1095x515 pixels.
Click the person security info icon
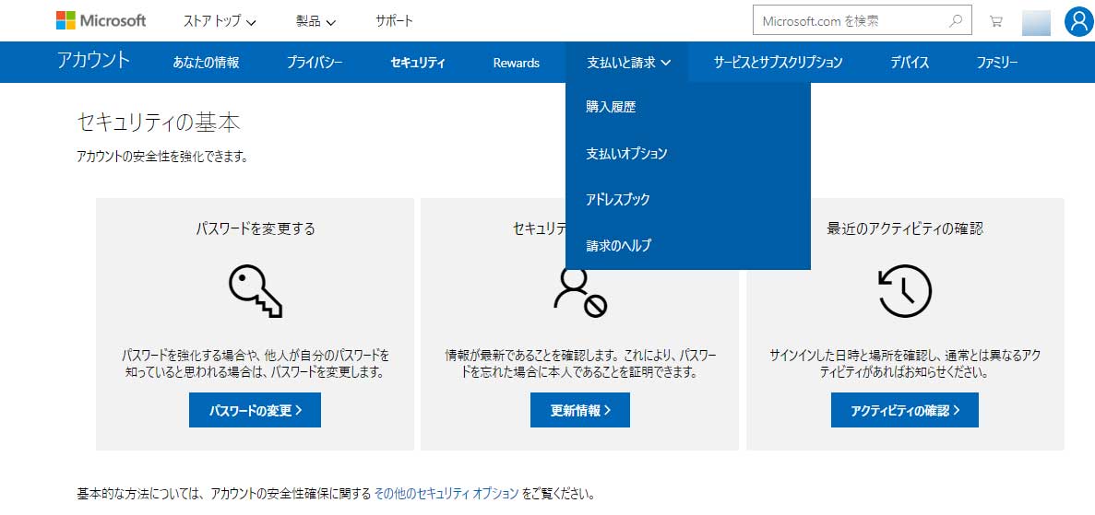click(579, 292)
